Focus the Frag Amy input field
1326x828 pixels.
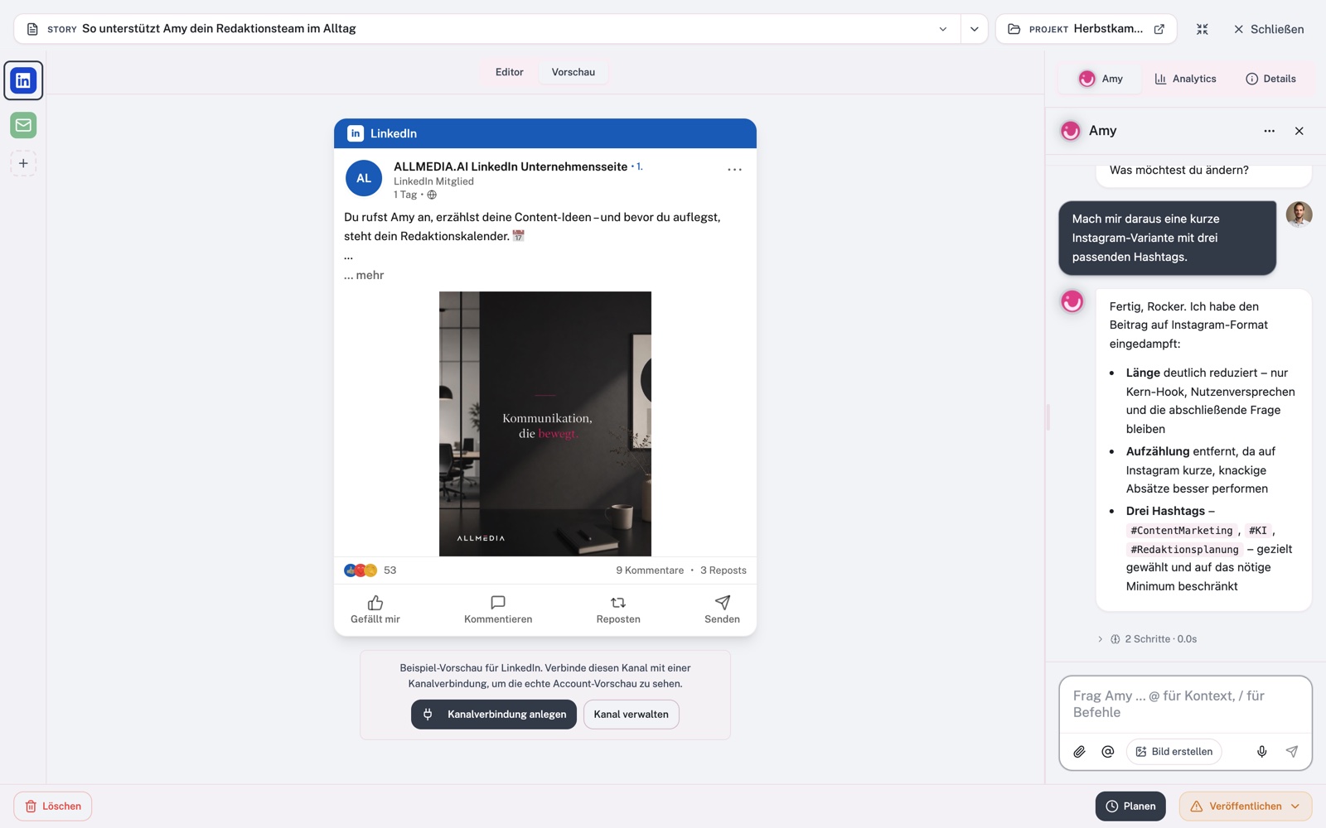coord(1185,704)
